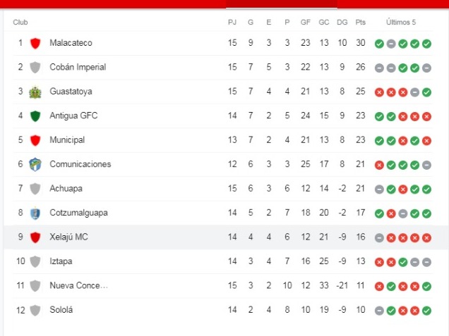Click the Cotzumalguapa club crest
The height and width of the screenshot is (336, 449).
point(35,213)
